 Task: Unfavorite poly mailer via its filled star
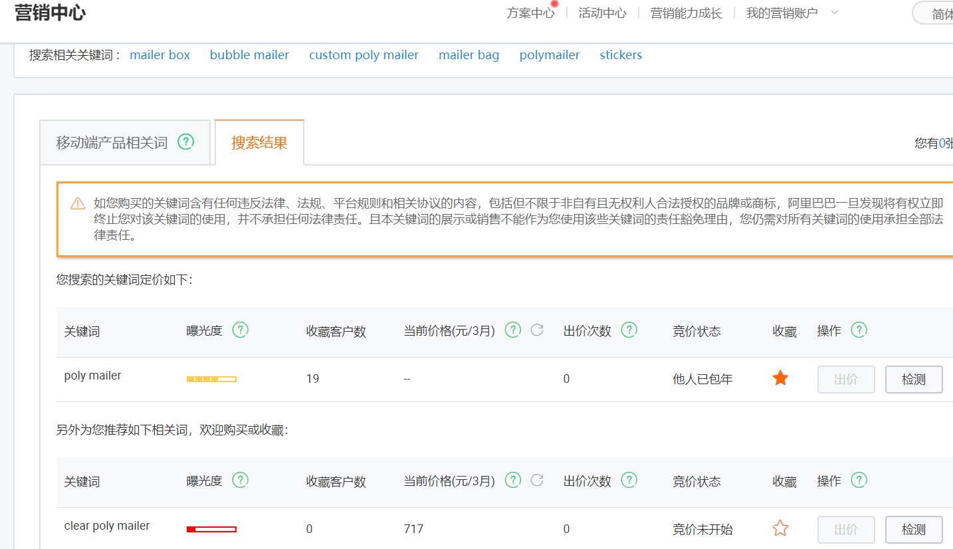(x=780, y=378)
